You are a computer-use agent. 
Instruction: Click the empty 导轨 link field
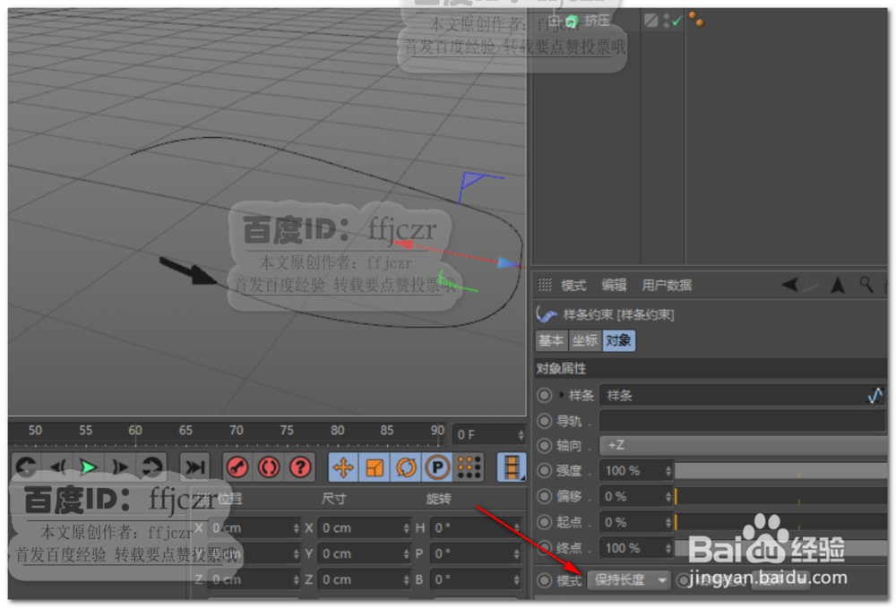coord(744,422)
